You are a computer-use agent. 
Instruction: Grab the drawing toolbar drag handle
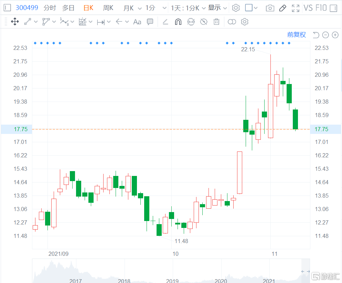(x=6, y=22)
